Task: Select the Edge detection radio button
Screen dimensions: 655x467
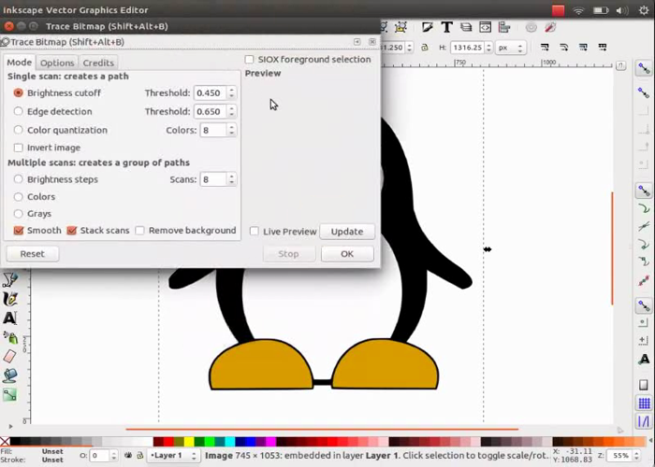Action: (x=19, y=111)
